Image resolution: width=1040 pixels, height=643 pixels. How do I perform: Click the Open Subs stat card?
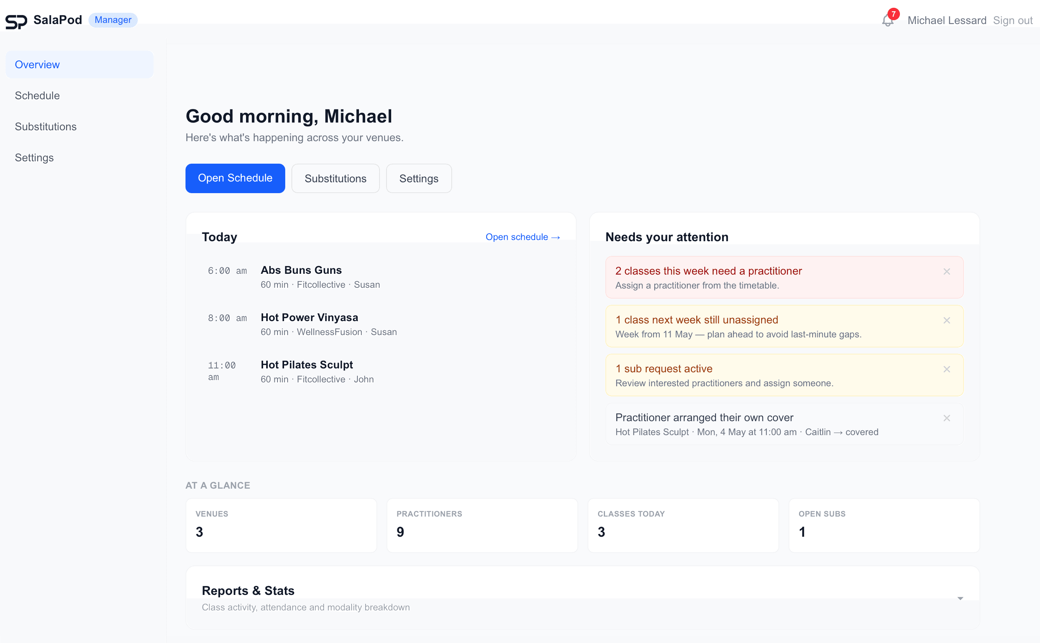[884, 525]
